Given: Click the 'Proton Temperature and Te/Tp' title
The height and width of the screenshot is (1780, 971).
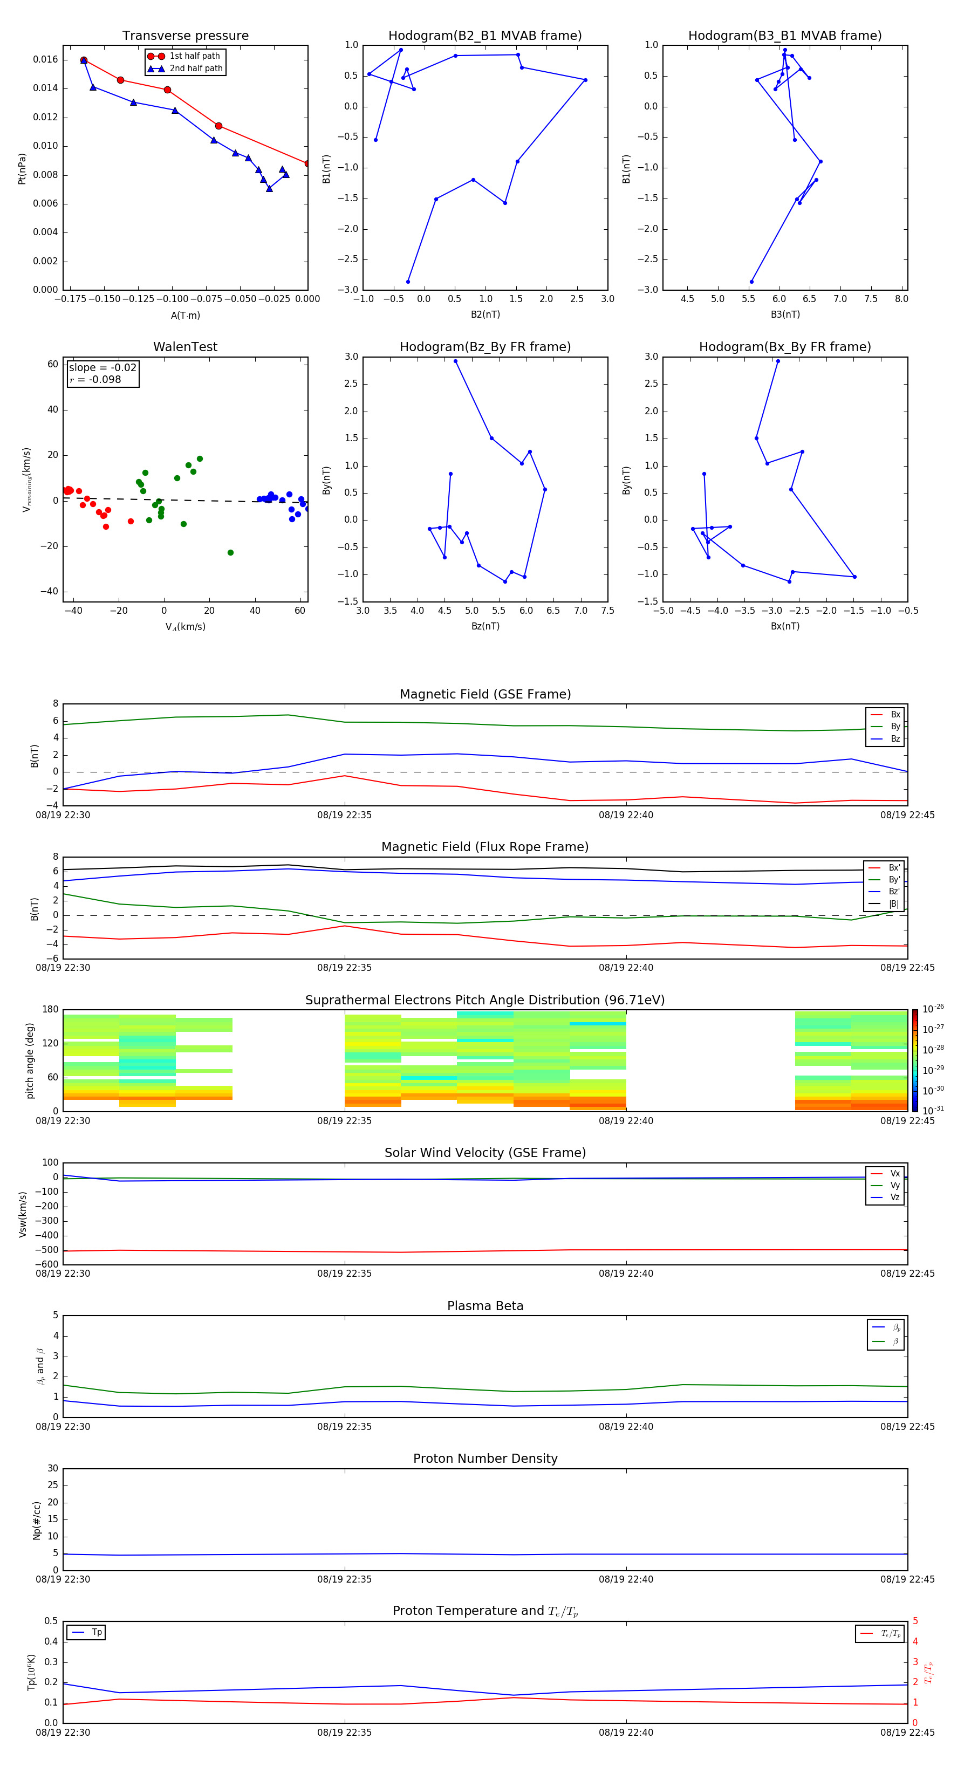Looking at the screenshot, I should [485, 1611].
